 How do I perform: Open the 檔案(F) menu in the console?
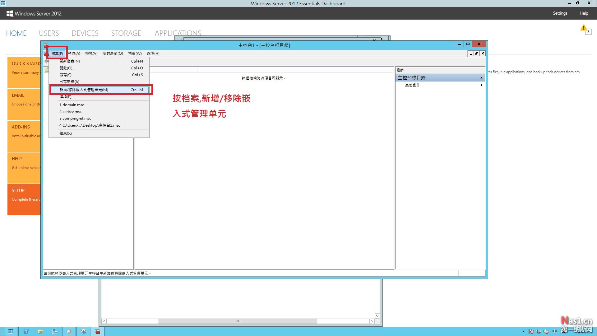click(x=57, y=54)
